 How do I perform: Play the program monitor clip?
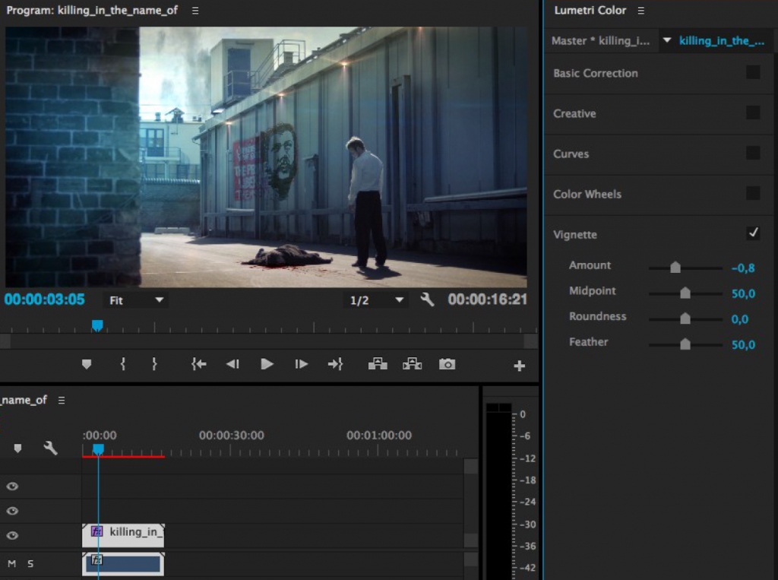(x=267, y=364)
